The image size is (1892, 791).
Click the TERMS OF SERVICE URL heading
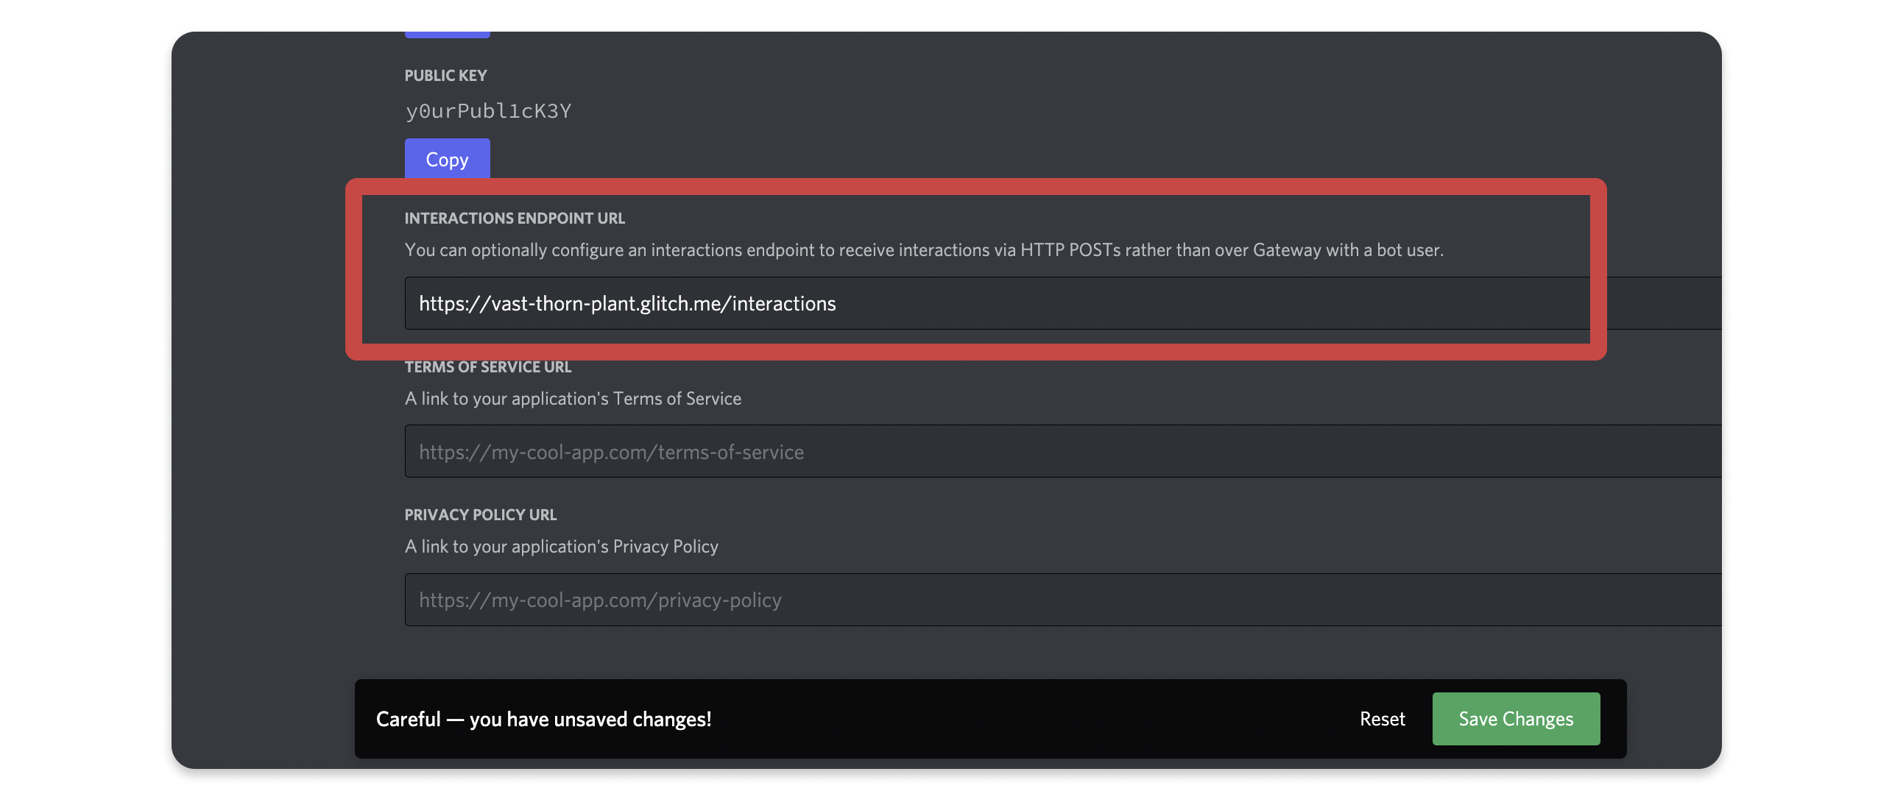pos(487,366)
